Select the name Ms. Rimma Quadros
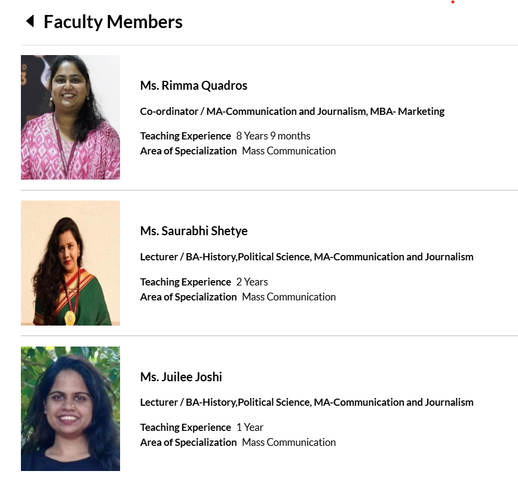 point(194,86)
